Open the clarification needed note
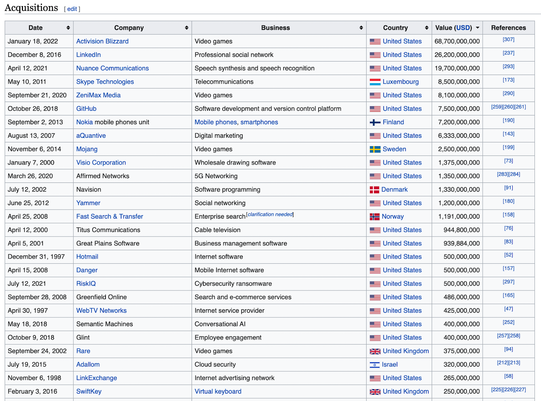 (270, 215)
